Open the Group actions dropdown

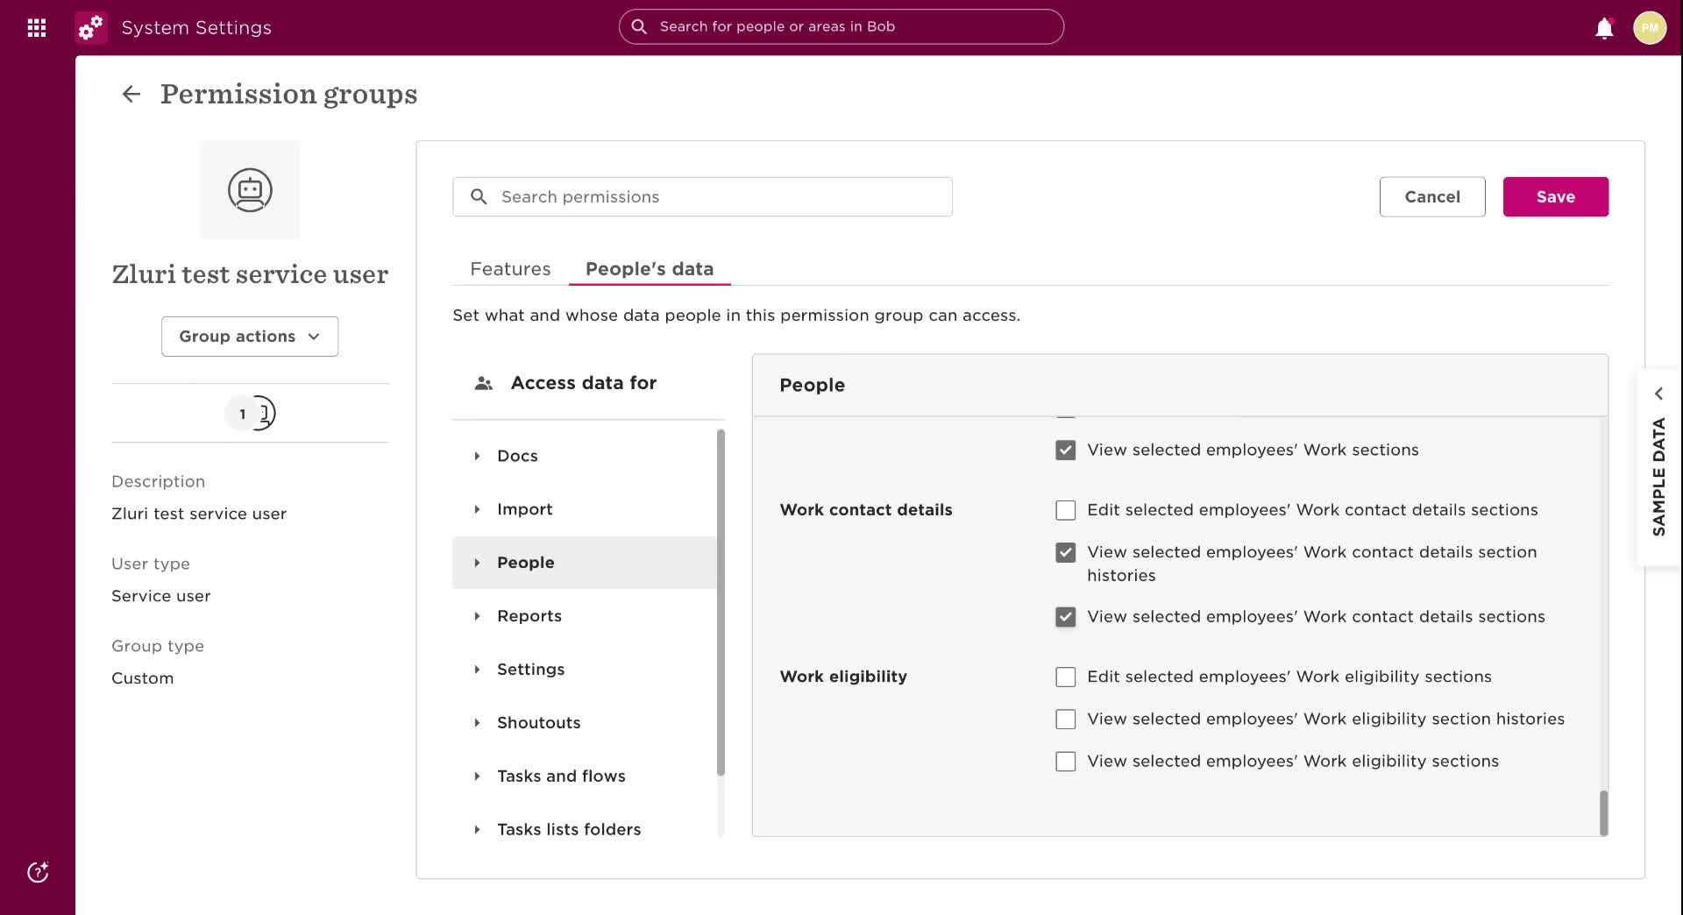(250, 337)
